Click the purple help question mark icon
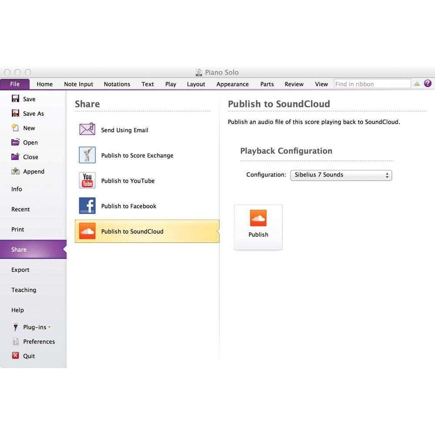The width and height of the screenshot is (435, 435). click(428, 84)
